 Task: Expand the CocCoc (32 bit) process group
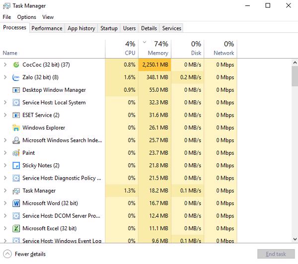click(x=5, y=65)
